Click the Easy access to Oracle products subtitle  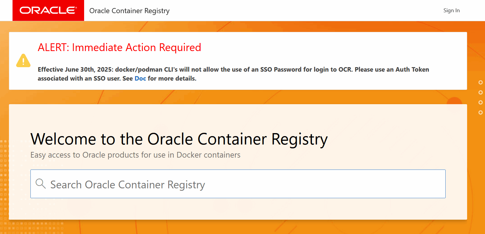point(135,155)
